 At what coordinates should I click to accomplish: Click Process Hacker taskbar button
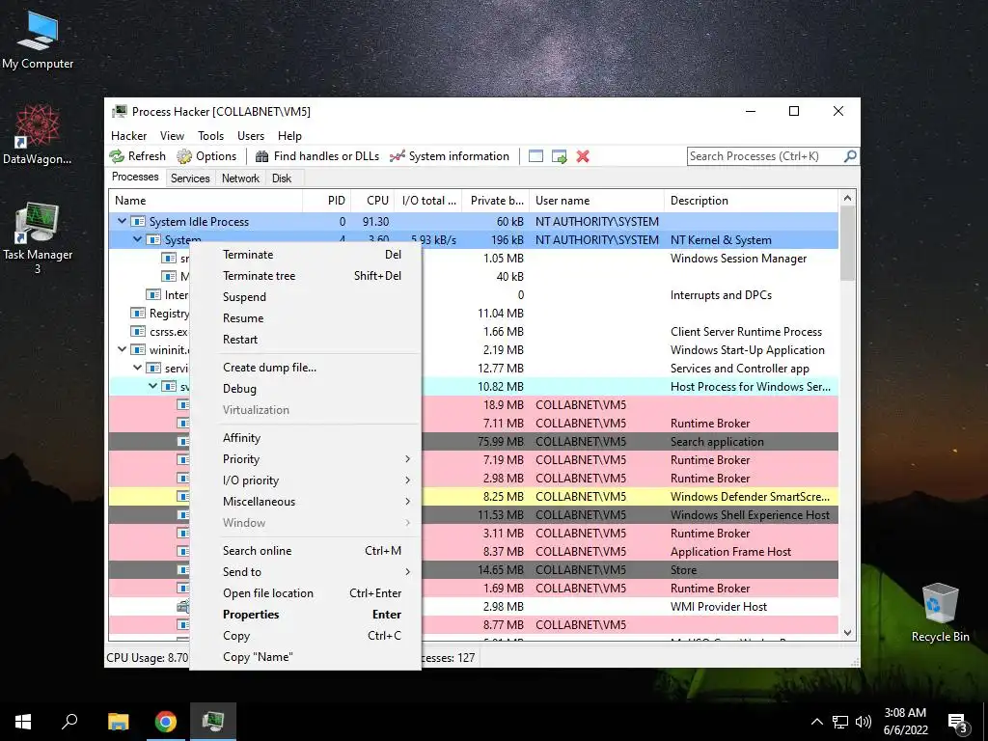pyautogui.click(x=213, y=722)
